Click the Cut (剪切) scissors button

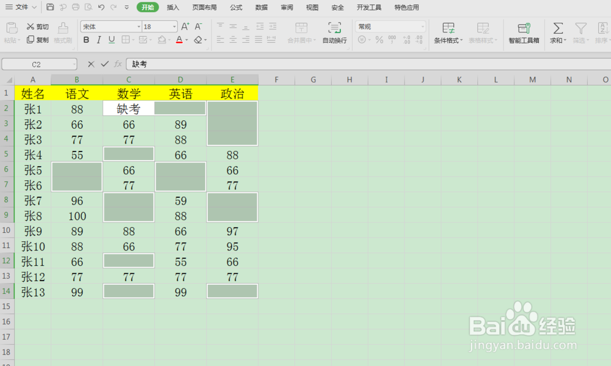point(37,26)
